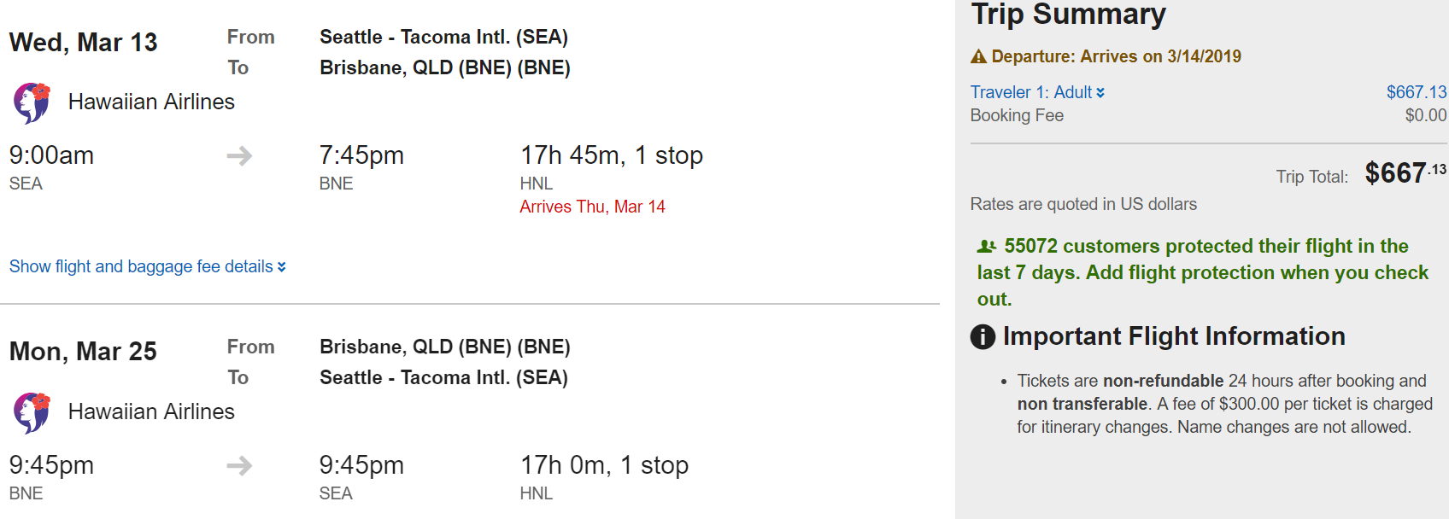Click the Trip Summary heading

tap(1068, 14)
